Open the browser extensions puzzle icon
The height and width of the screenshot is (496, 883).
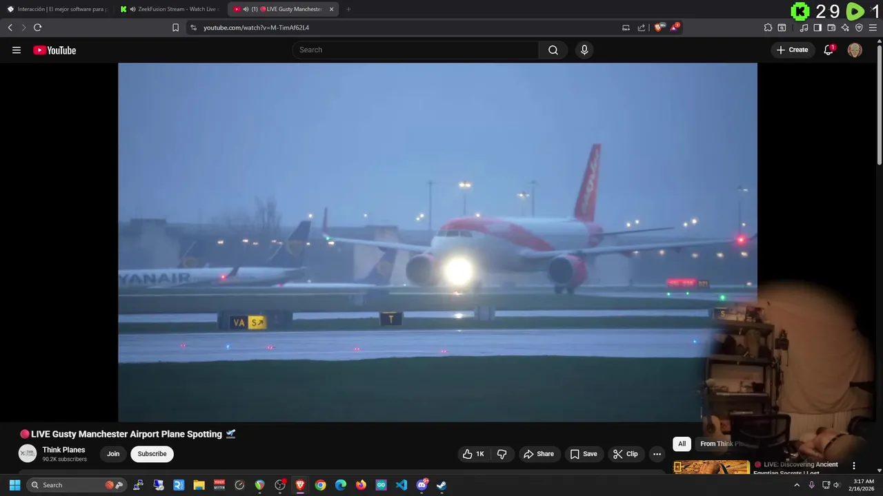point(768,28)
